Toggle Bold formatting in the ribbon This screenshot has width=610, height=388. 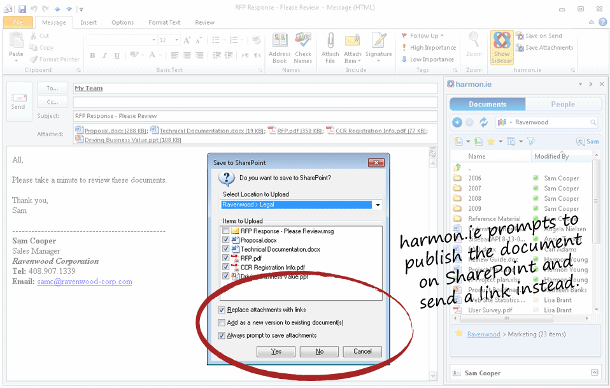[92, 55]
